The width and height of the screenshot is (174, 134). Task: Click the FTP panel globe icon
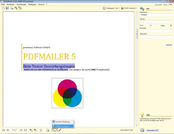tap(142, 9)
